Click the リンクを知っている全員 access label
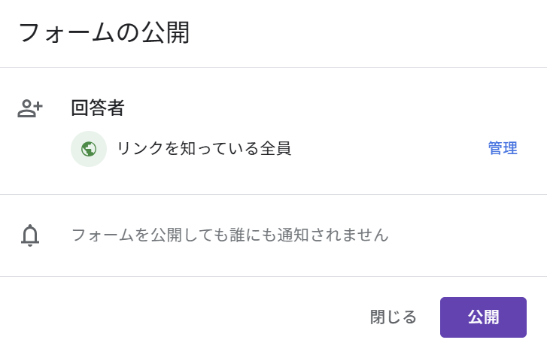The width and height of the screenshot is (547, 349). [x=204, y=148]
